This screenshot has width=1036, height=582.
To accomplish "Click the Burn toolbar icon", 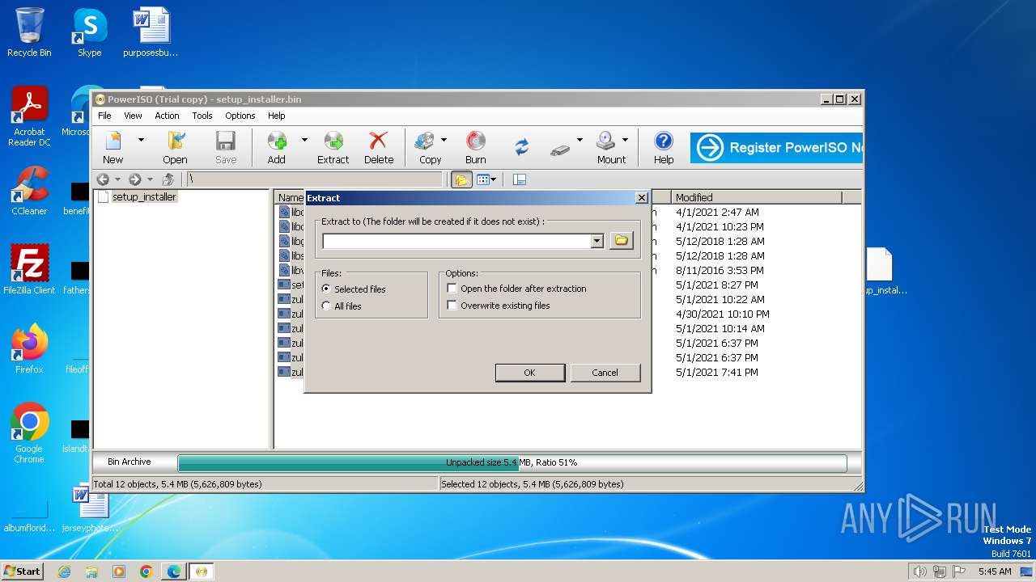I will tap(476, 141).
